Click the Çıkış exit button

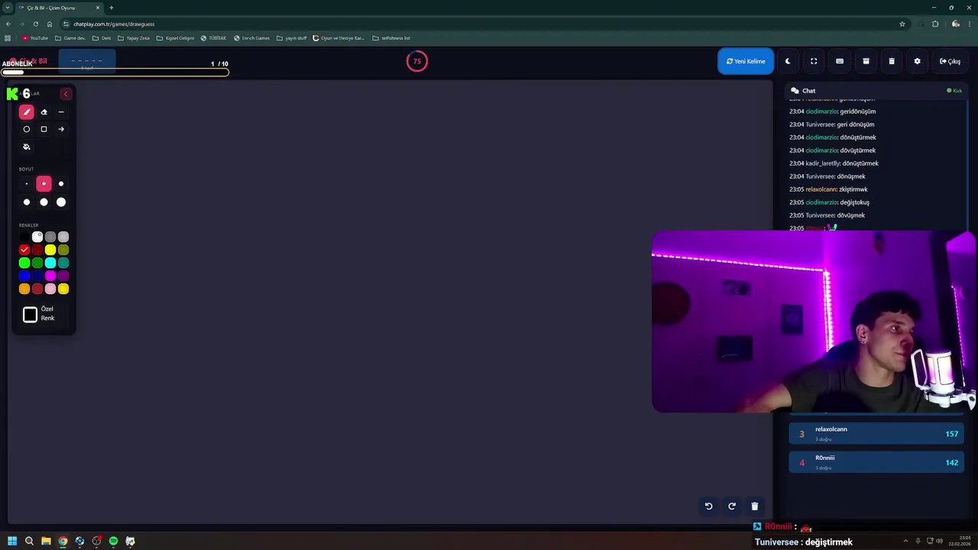(x=950, y=61)
